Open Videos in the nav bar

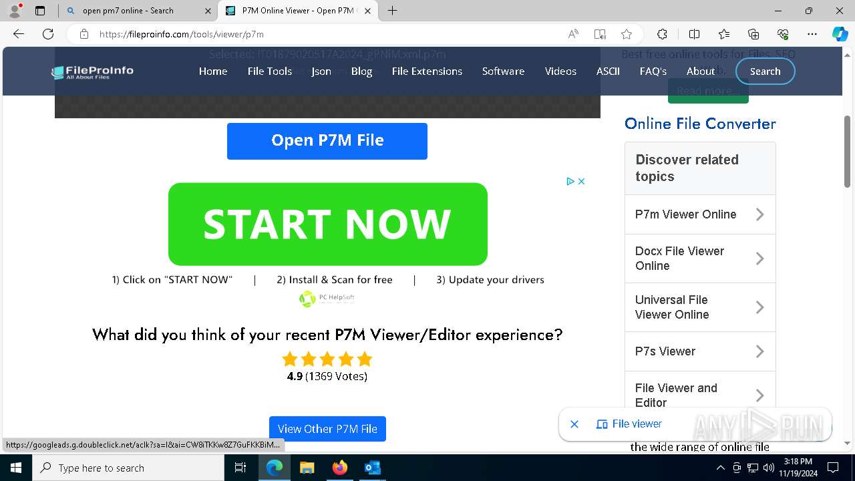(560, 71)
